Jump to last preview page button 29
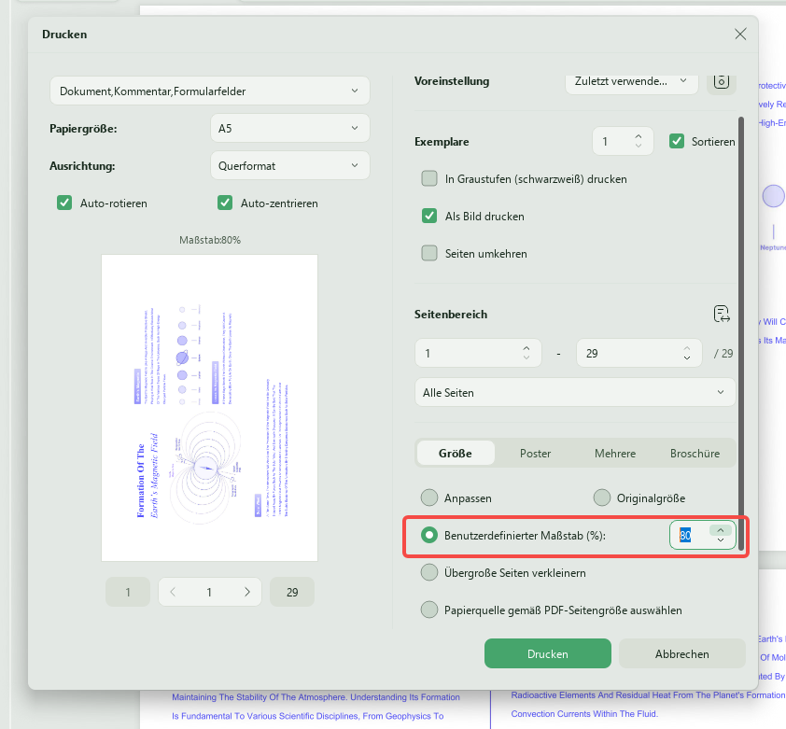This screenshot has height=729, width=786. point(292,592)
